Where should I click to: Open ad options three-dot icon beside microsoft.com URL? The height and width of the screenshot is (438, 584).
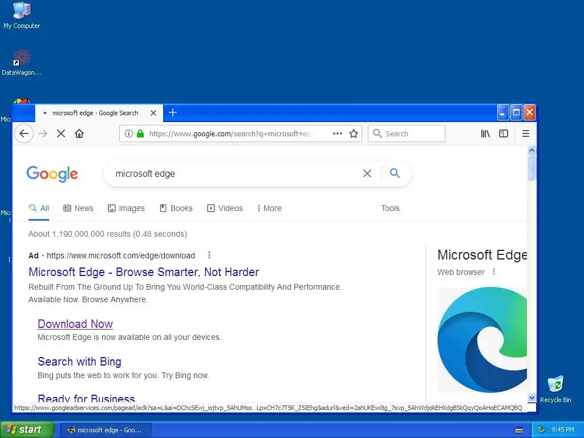[209, 255]
